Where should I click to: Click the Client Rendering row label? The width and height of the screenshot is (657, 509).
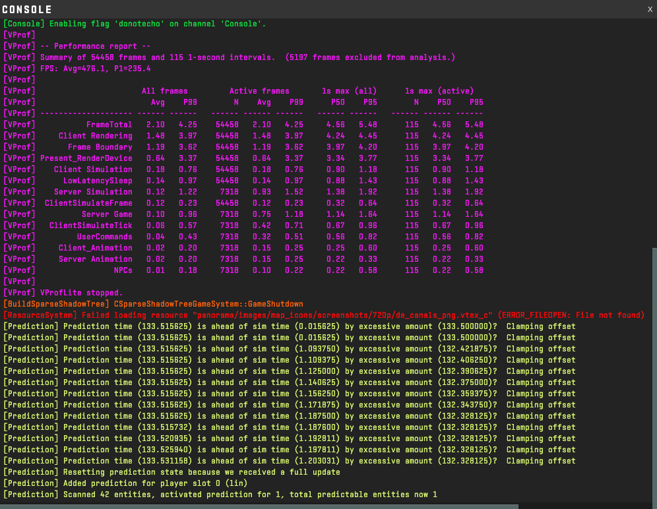pos(95,136)
